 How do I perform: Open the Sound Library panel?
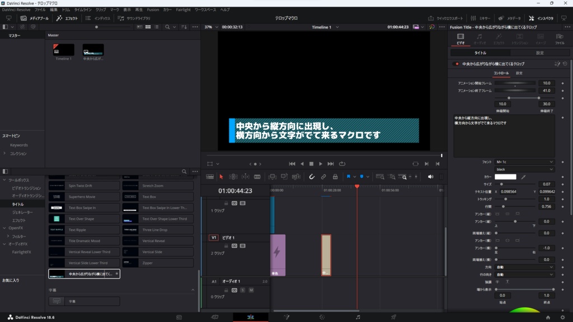tap(134, 18)
